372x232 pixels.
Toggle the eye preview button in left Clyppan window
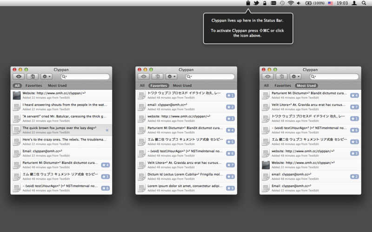19,77
